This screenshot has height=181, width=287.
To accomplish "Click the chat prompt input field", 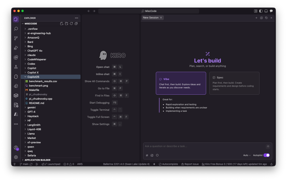I will (204, 146).
